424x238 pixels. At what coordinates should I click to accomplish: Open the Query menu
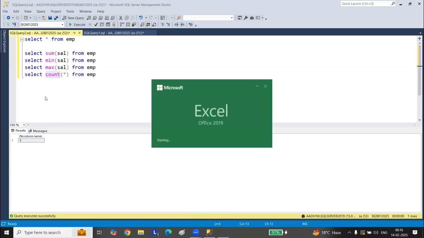click(41, 11)
